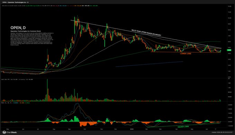235x135 pixels.
Task: Click the 6.00 price axis label
Action: click(x=229, y=42)
